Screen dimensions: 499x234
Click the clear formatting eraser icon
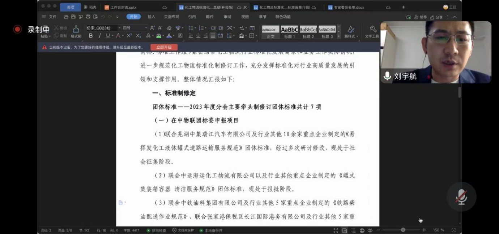tap(169, 28)
